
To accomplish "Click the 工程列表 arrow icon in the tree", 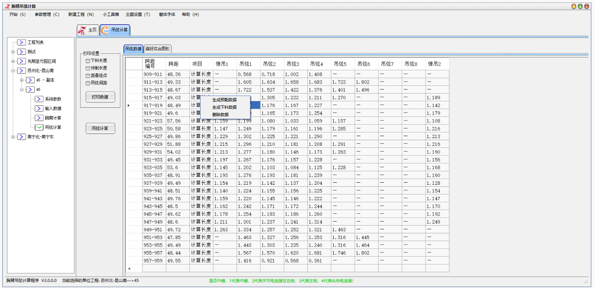I will [x=21, y=42].
